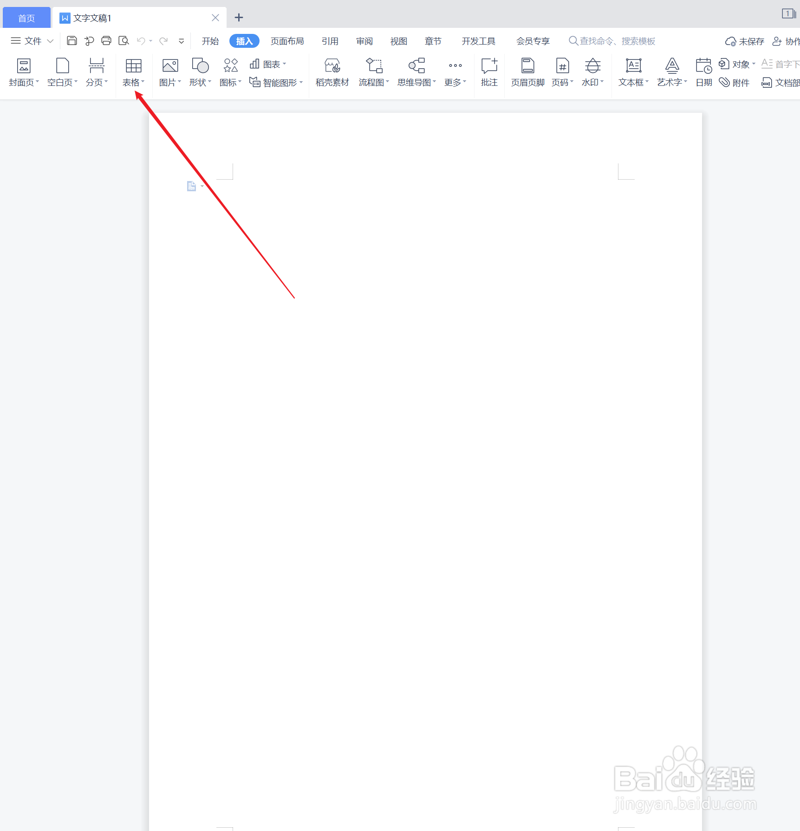
Task: Insert a text box via 文本框
Action: 632,72
